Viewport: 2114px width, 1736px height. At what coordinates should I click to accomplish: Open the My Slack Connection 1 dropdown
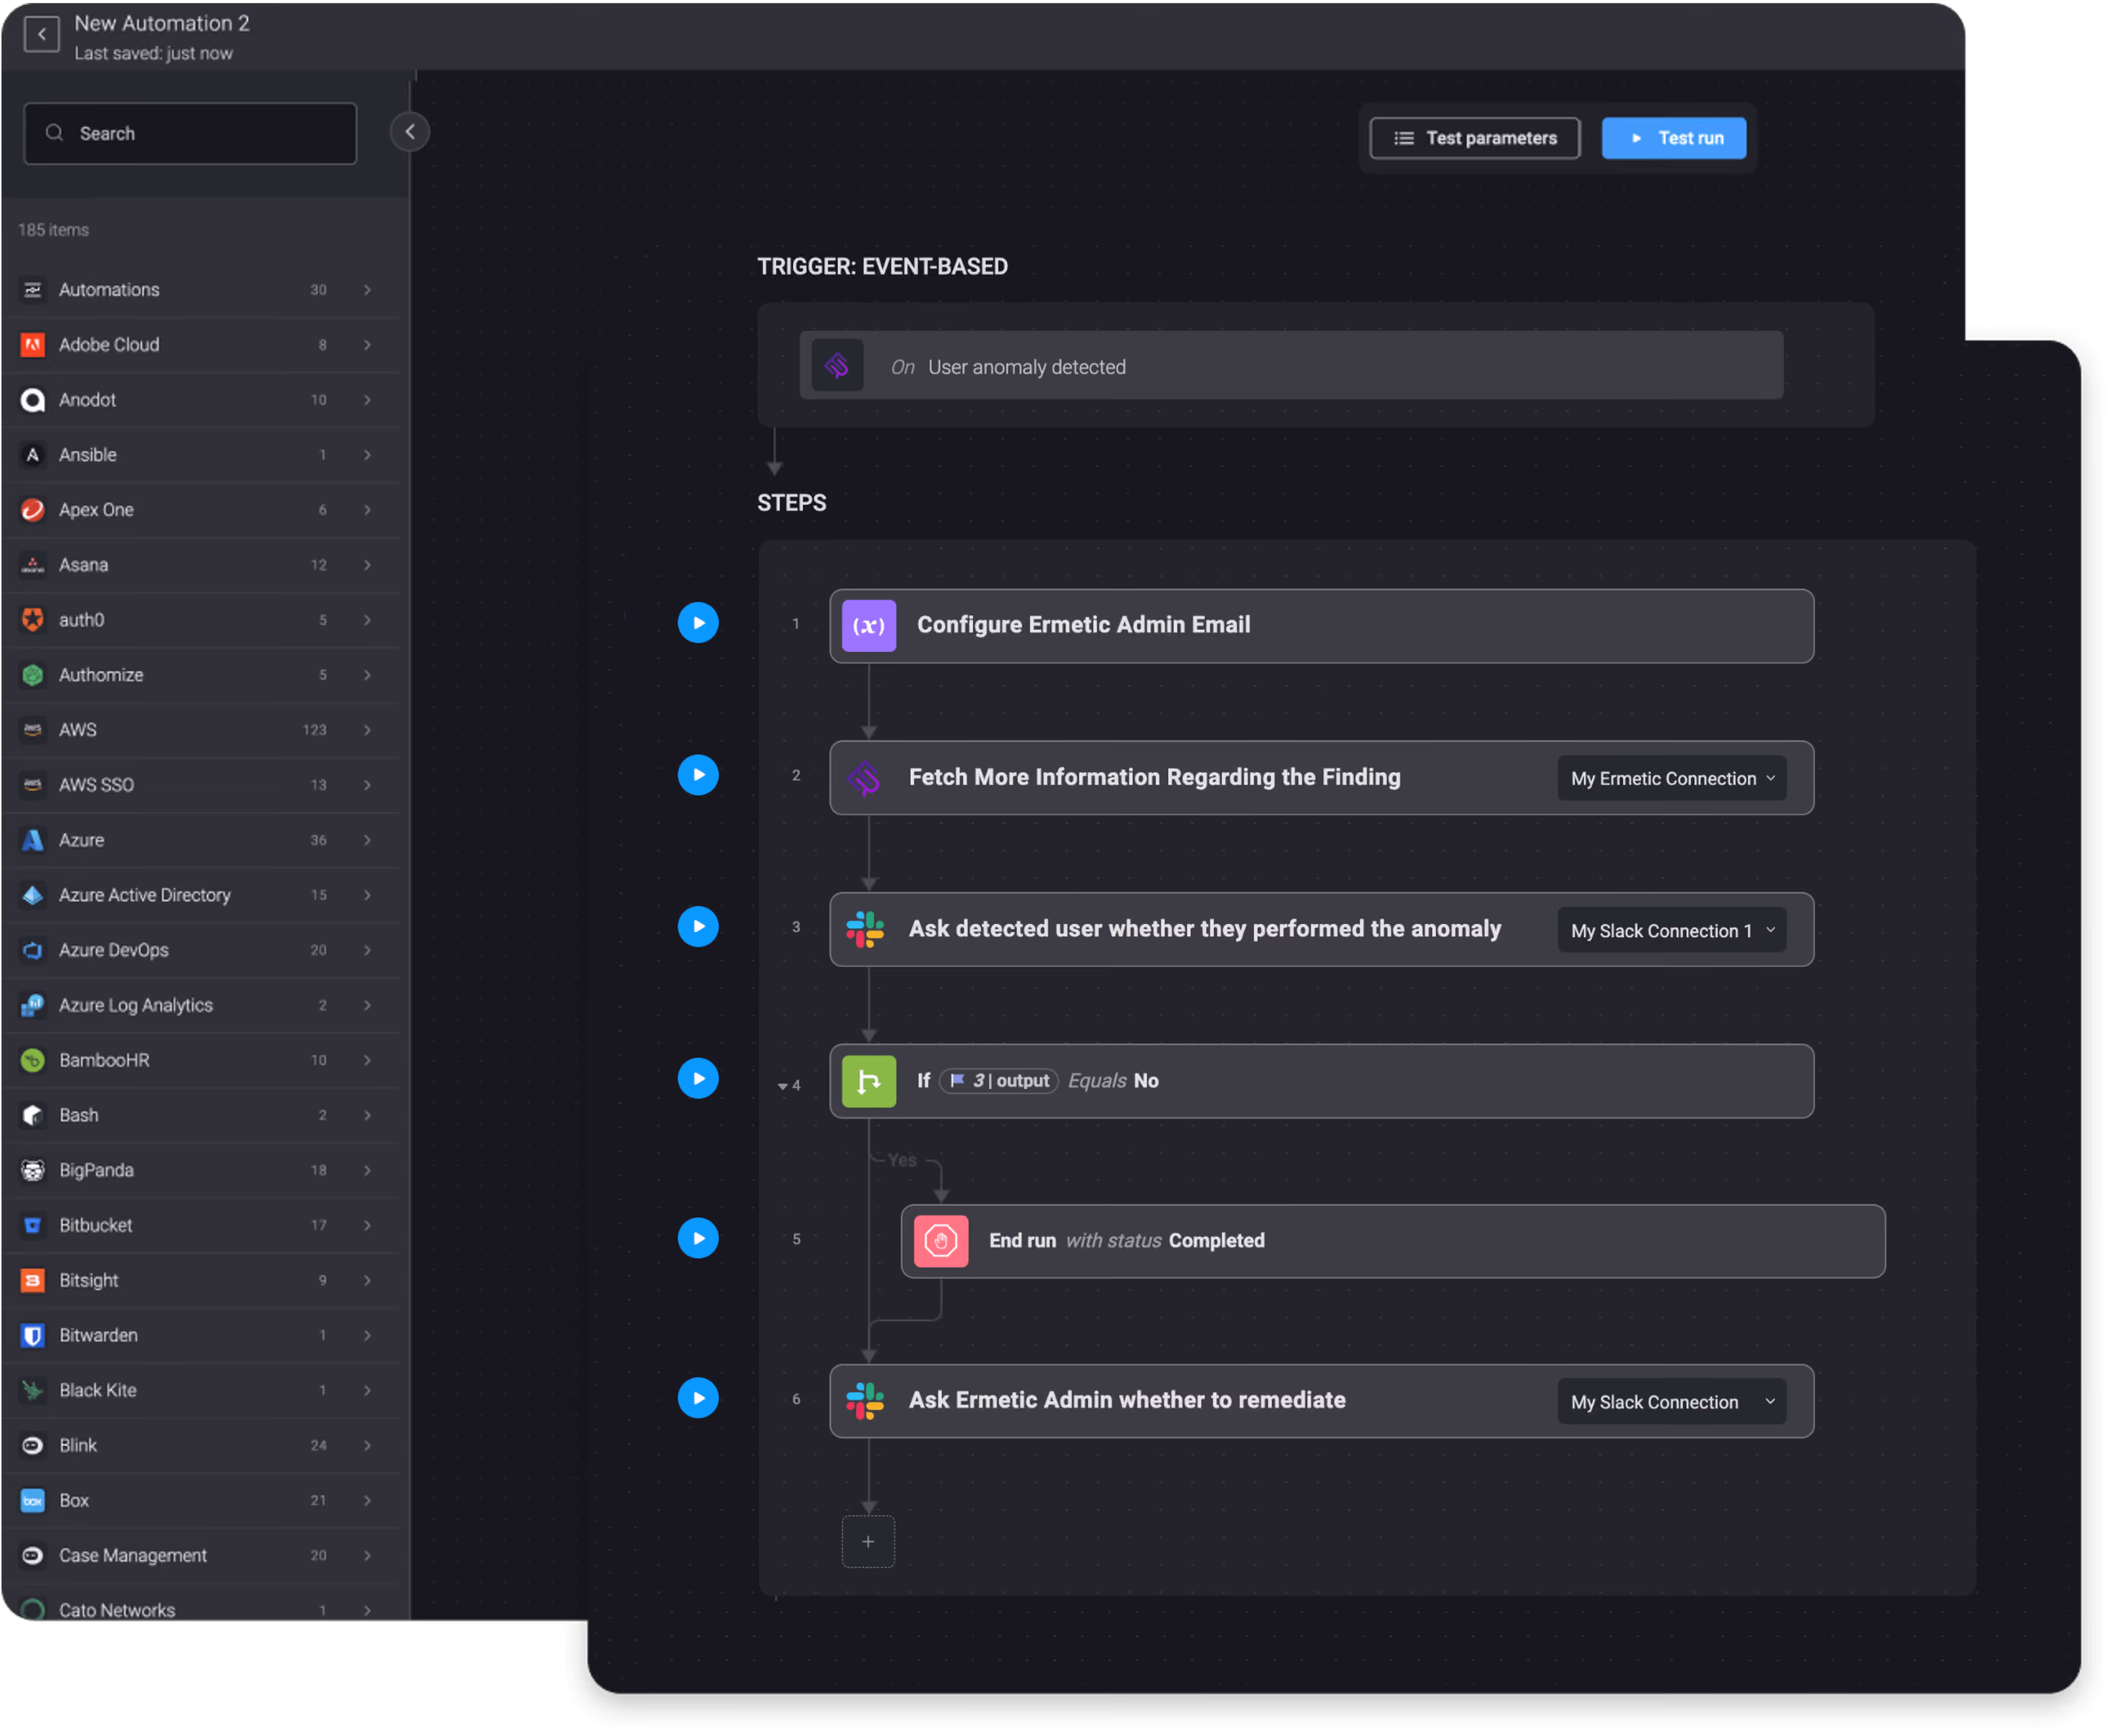1673,931
